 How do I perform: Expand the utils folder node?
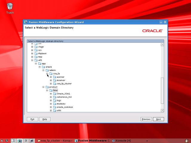tap(51, 111)
